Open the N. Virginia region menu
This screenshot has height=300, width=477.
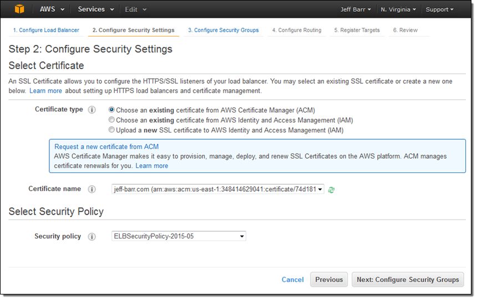[398, 9]
